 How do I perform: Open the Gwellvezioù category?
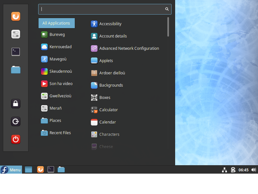57,96
